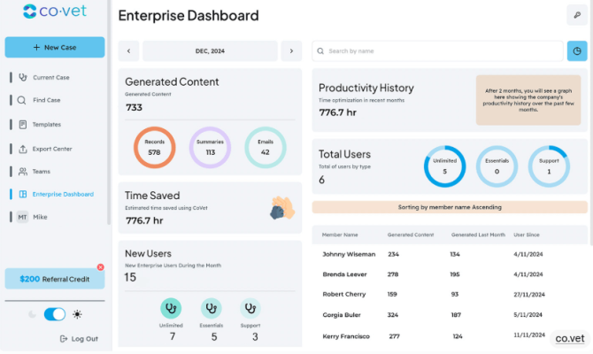
Task: Go to previous month with left chevron
Action: coord(128,51)
